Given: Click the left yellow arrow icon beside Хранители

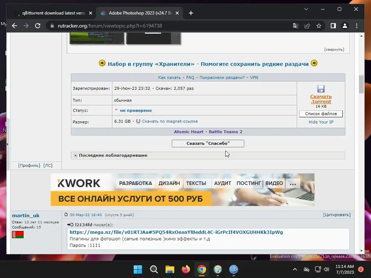Looking at the screenshot, I should pos(102,63).
